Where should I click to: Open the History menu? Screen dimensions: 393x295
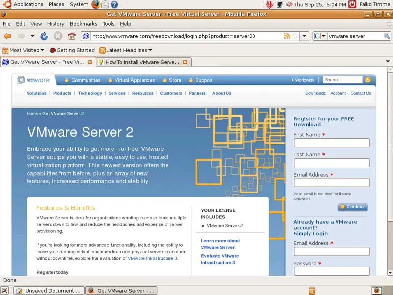click(x=56, y=24)
